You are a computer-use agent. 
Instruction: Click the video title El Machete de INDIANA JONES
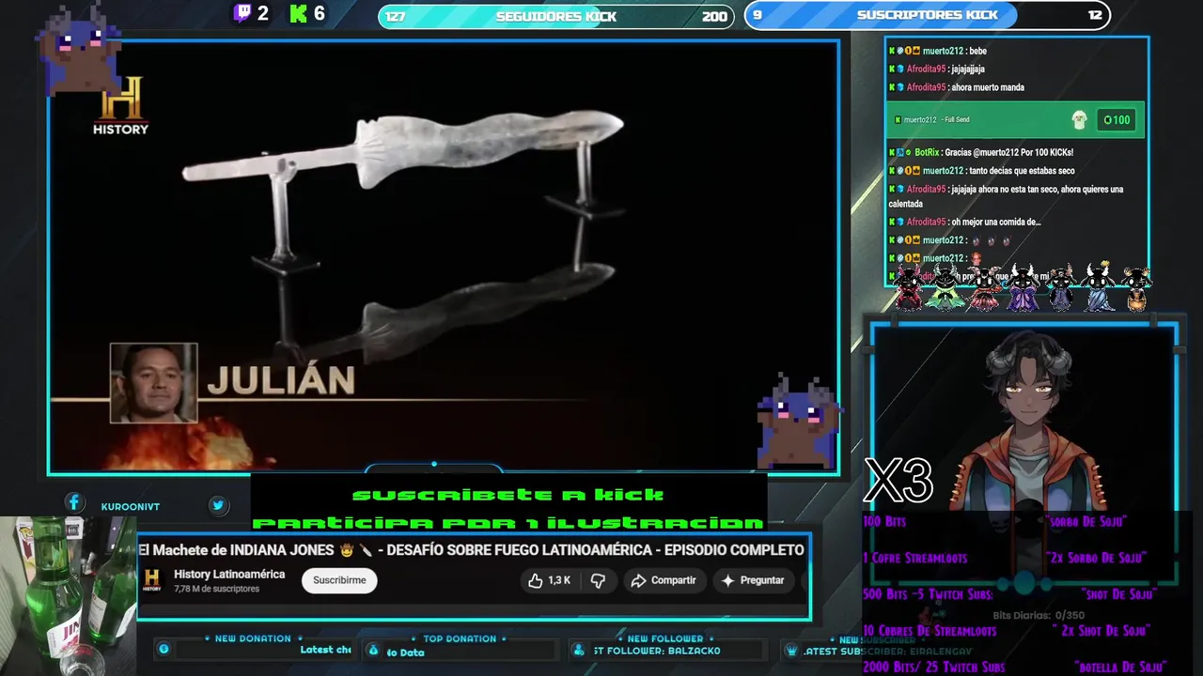(x=471, y=550)
